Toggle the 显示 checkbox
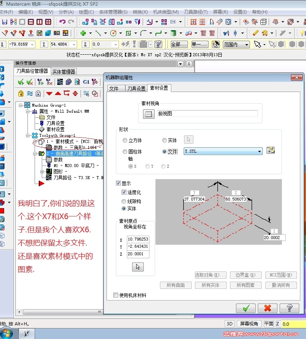Image resolution: width=306 pixels, height=339 pixels. (x=118, y=183)
